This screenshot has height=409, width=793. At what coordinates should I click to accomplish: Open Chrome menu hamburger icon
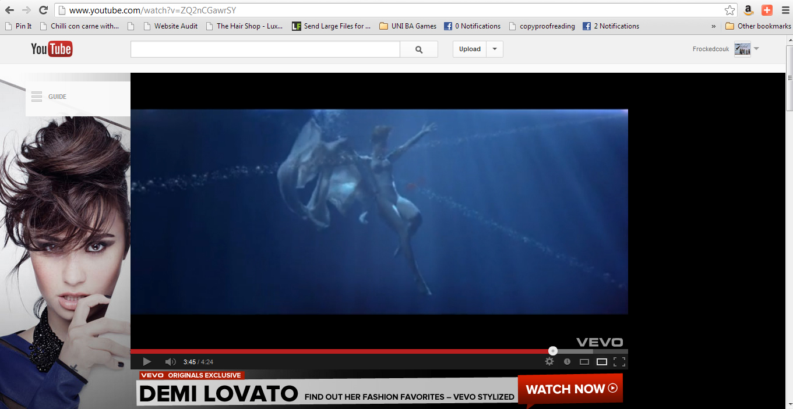[x=785, y=10]
